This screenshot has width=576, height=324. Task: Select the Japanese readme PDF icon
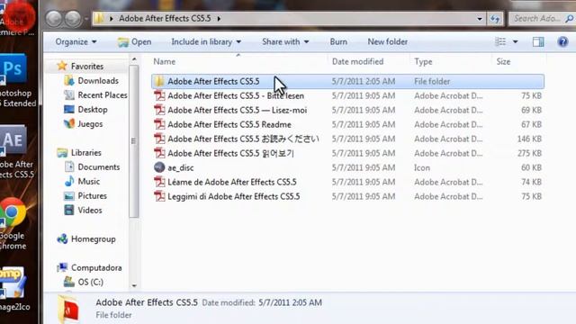tap(159, 139)
